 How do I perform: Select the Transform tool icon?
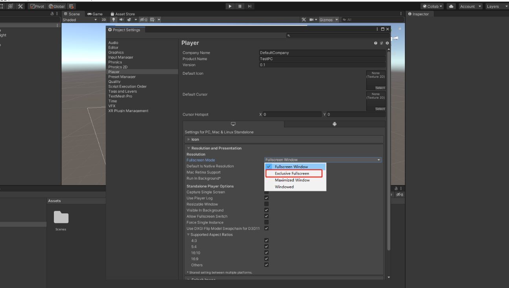(x=11, y=6)
